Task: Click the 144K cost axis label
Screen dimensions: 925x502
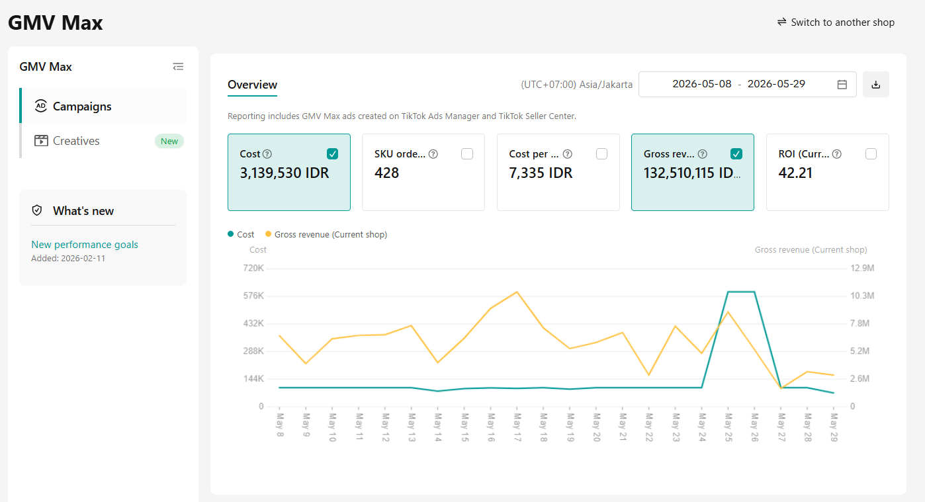Action: [x=253, y=379]
